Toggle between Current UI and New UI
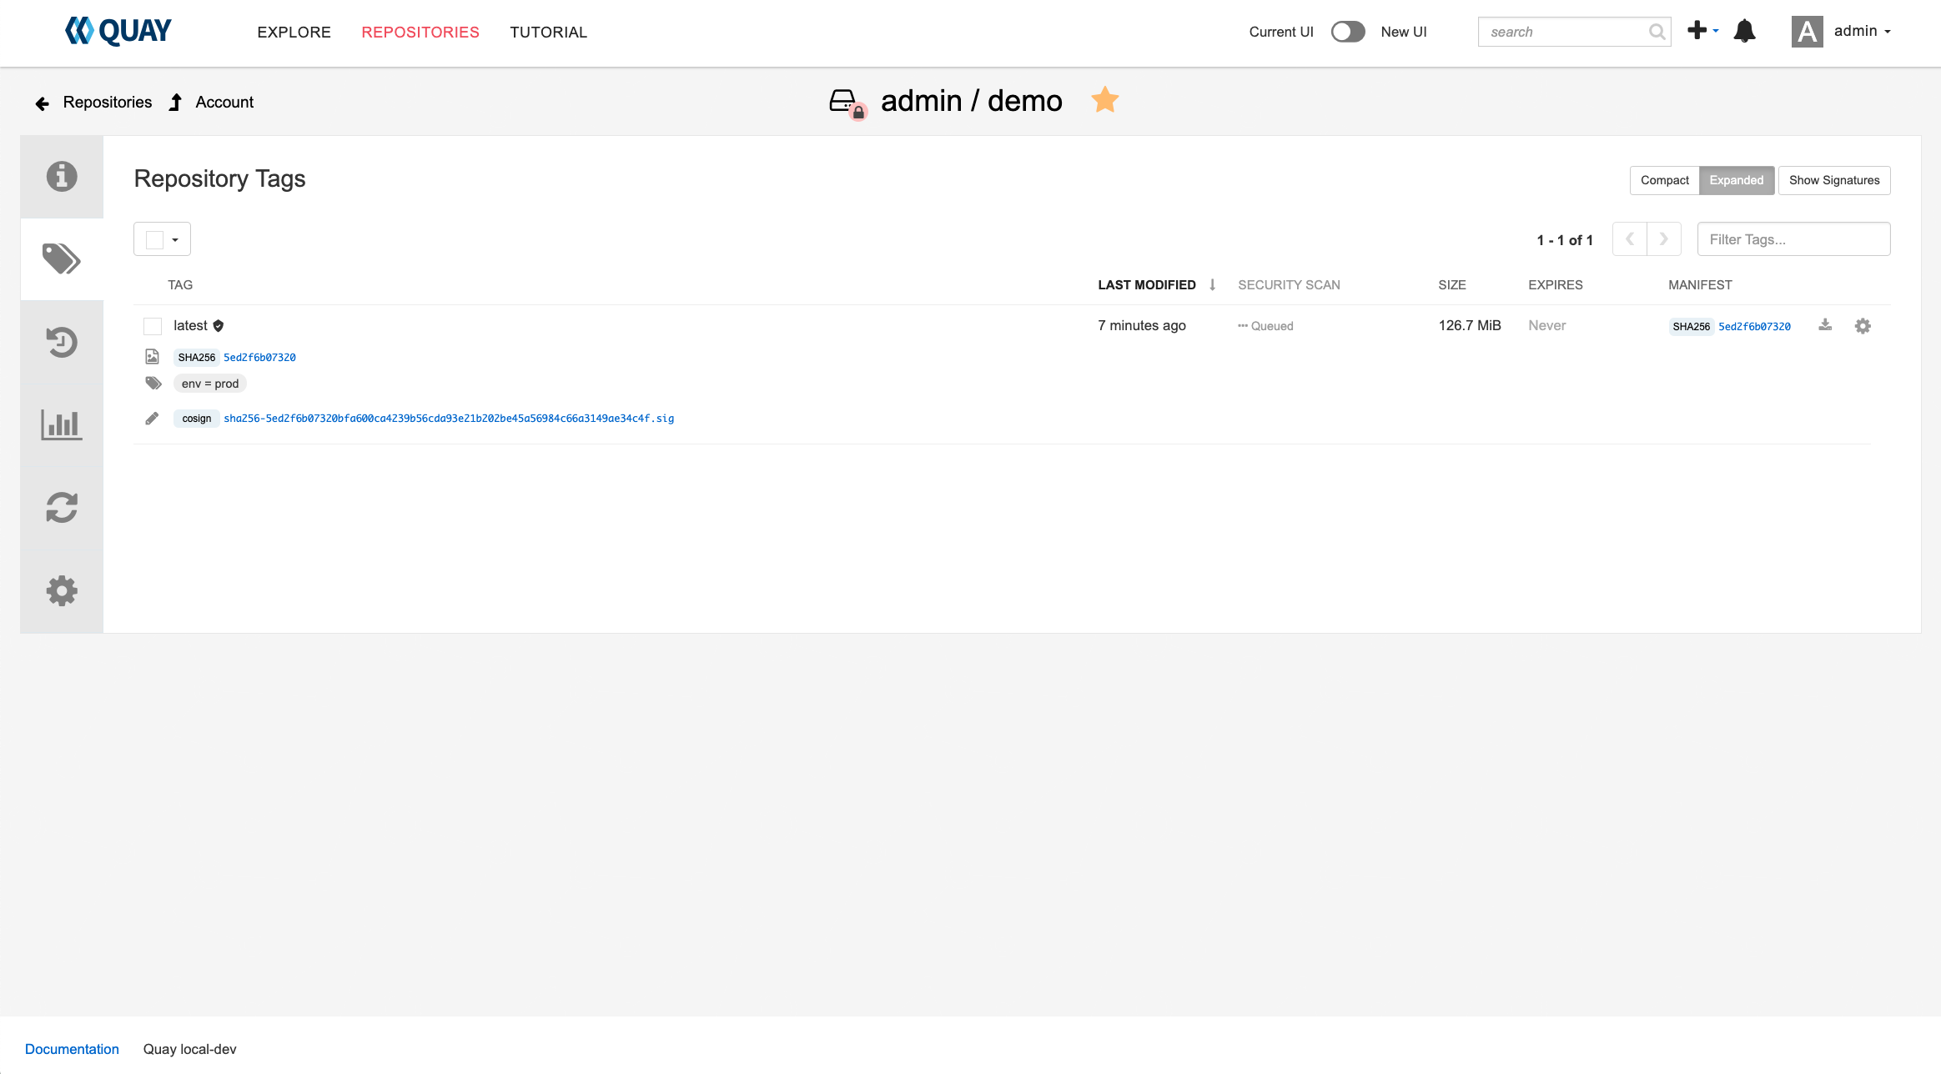Screen dimensions: 1941x1074 pyautogui.click(x=1347, y=32)
